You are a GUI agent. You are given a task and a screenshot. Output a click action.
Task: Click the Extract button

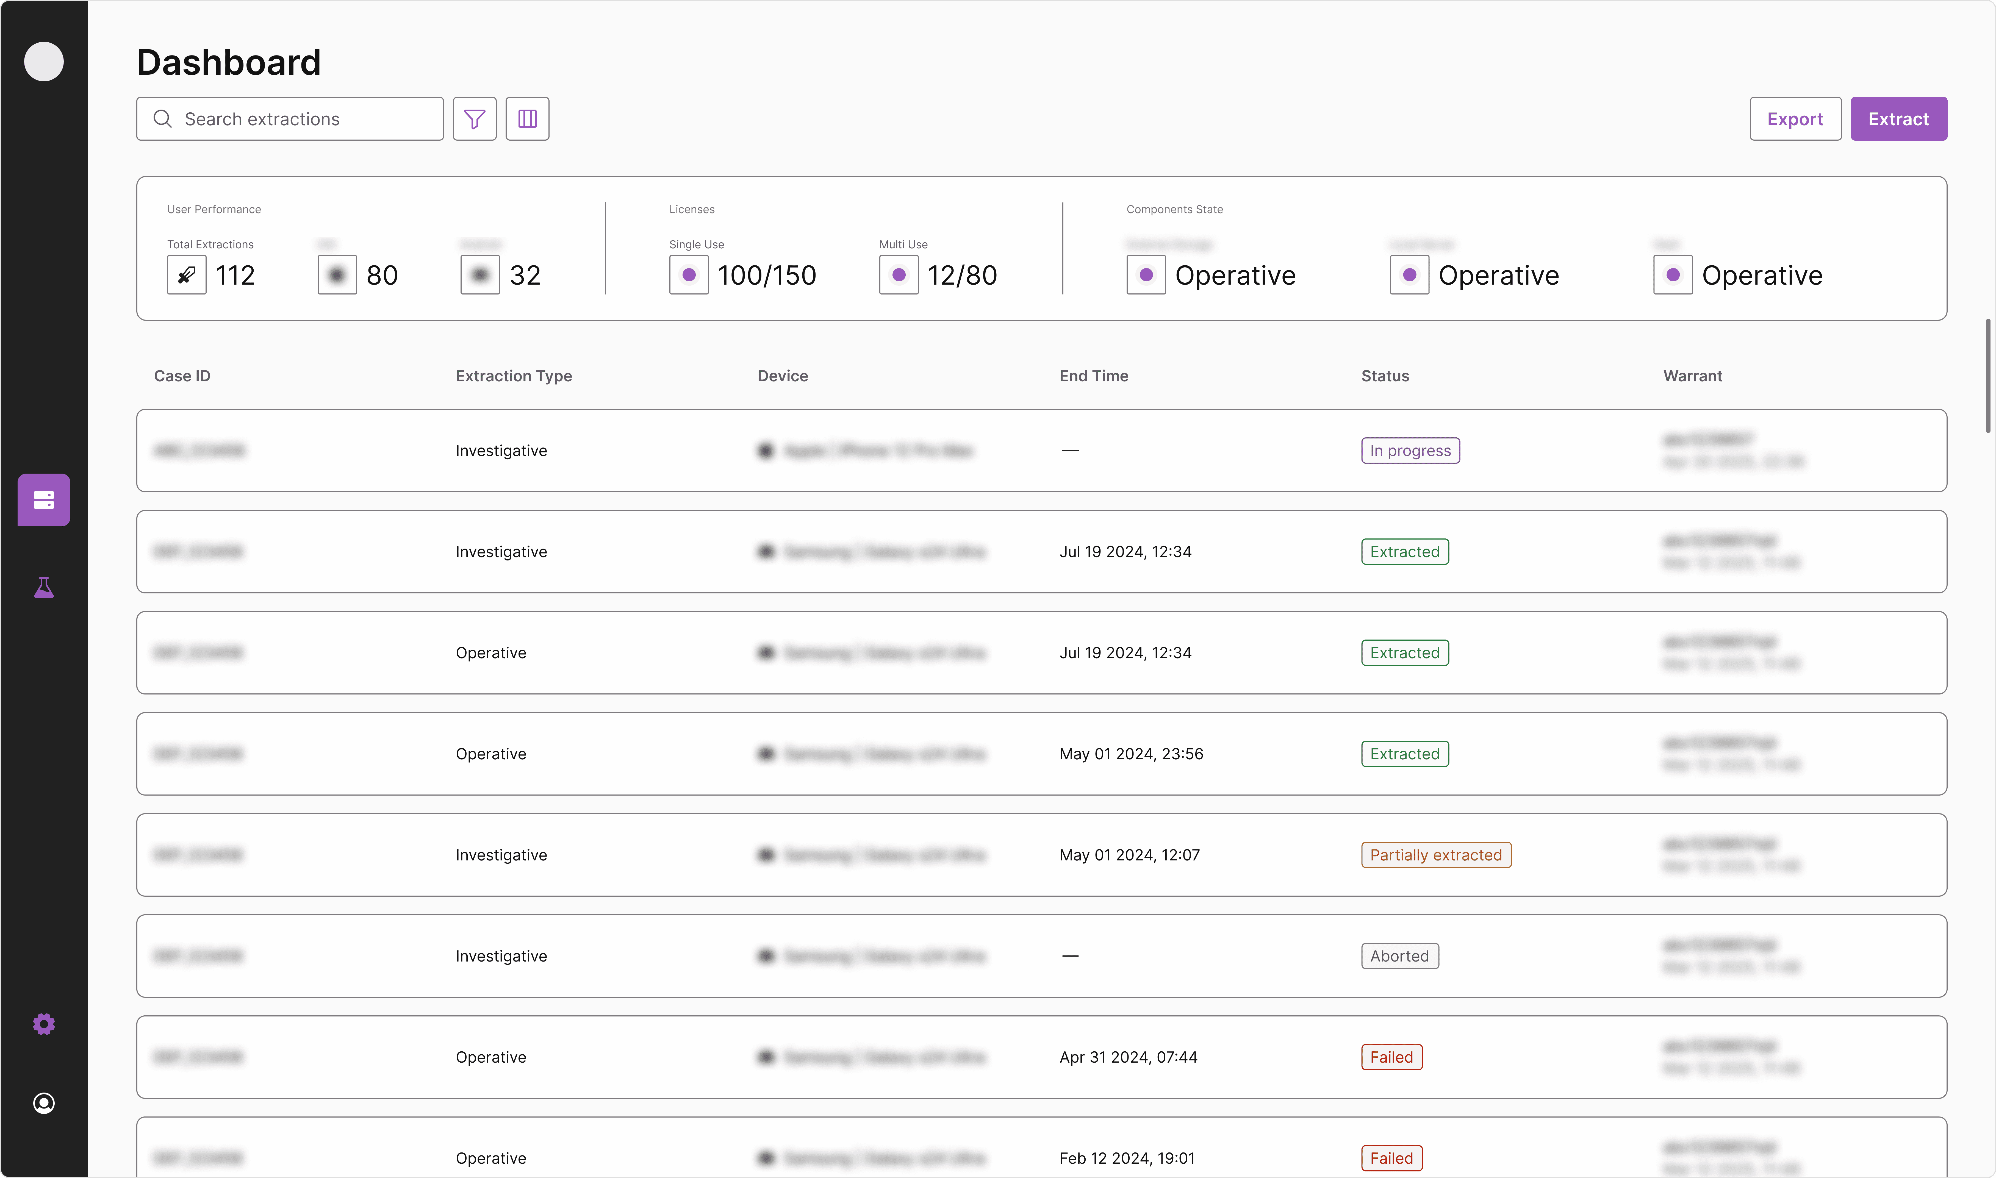pos(1899,119)
